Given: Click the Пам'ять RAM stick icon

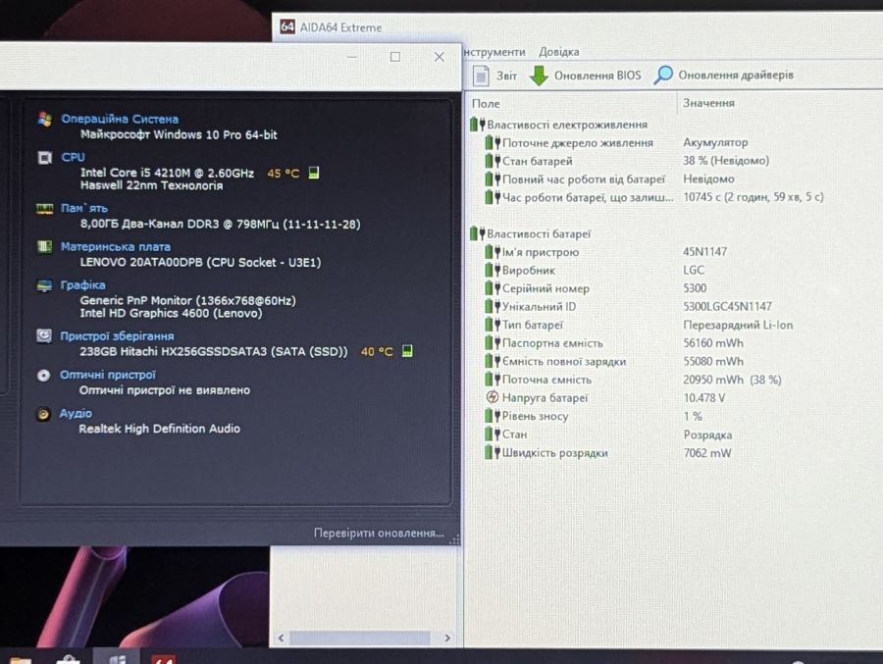Looking at the screenshot, I should point(44,208).
